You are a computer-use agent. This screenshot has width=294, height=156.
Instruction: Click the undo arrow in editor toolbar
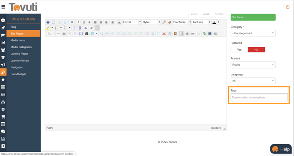[59, 22]
